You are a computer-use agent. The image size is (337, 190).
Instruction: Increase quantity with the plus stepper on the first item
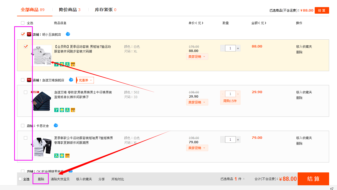click(x=238, y=48)
